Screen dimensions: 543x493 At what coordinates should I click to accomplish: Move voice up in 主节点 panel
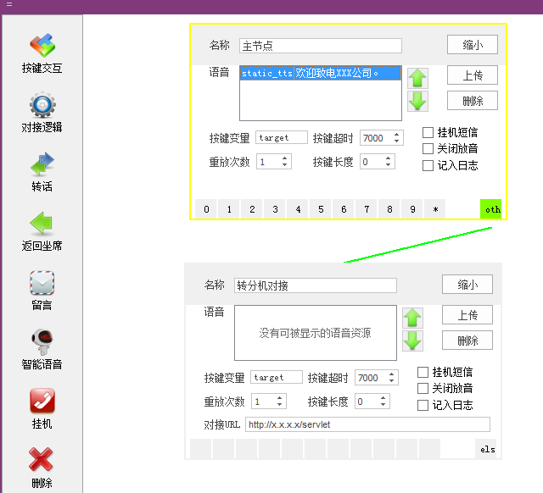417,78
